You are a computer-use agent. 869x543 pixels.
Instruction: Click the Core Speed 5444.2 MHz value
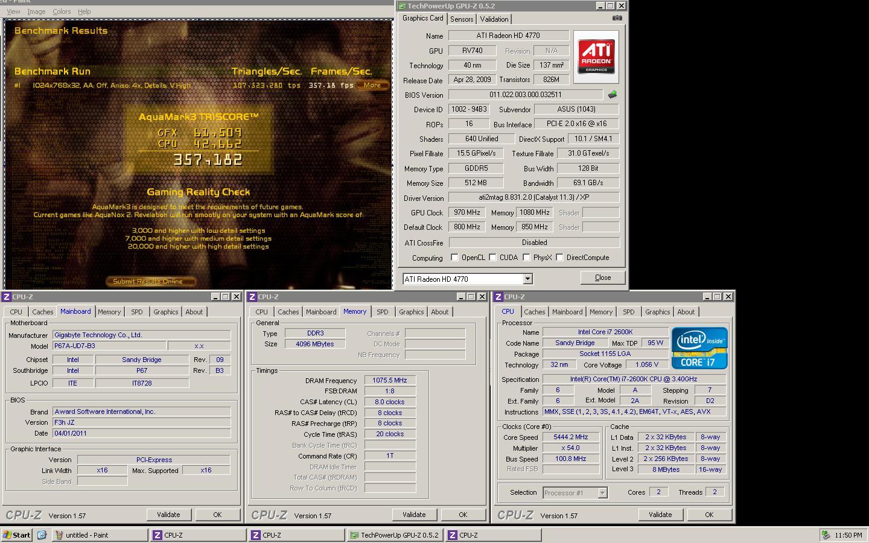click(570, 437)
